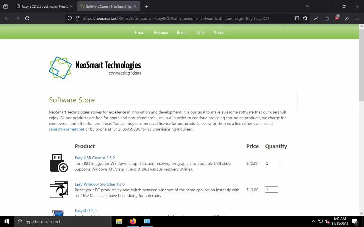Open File Explorer from taskbar
Screen dimensions: 364x227
[119, 221]
